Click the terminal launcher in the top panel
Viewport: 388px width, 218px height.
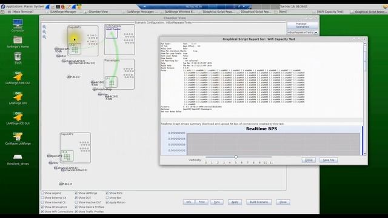point(58,7)
